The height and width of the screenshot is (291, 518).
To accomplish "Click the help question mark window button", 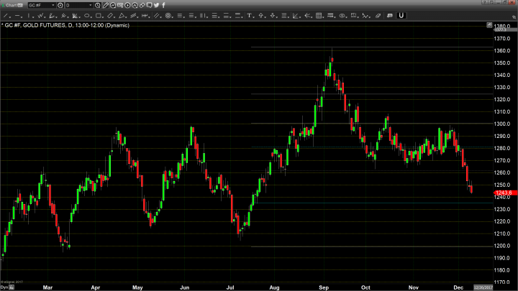I will click(485, 2).
